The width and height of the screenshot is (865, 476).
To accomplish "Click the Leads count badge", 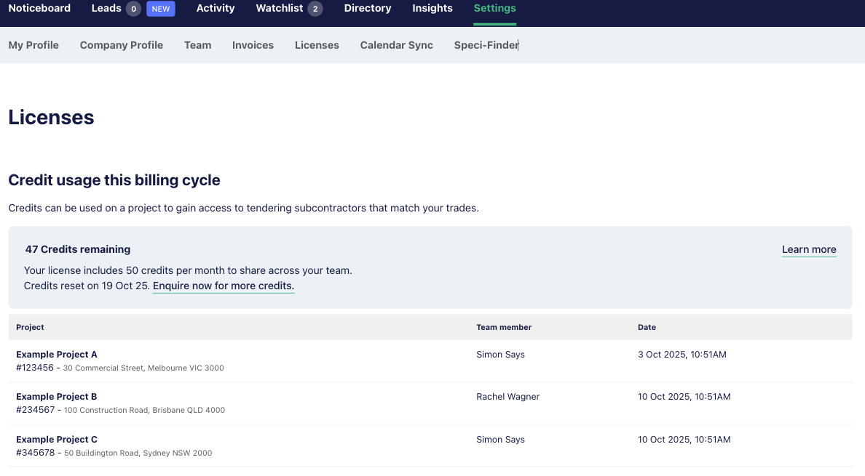I will tap(133, 9).
